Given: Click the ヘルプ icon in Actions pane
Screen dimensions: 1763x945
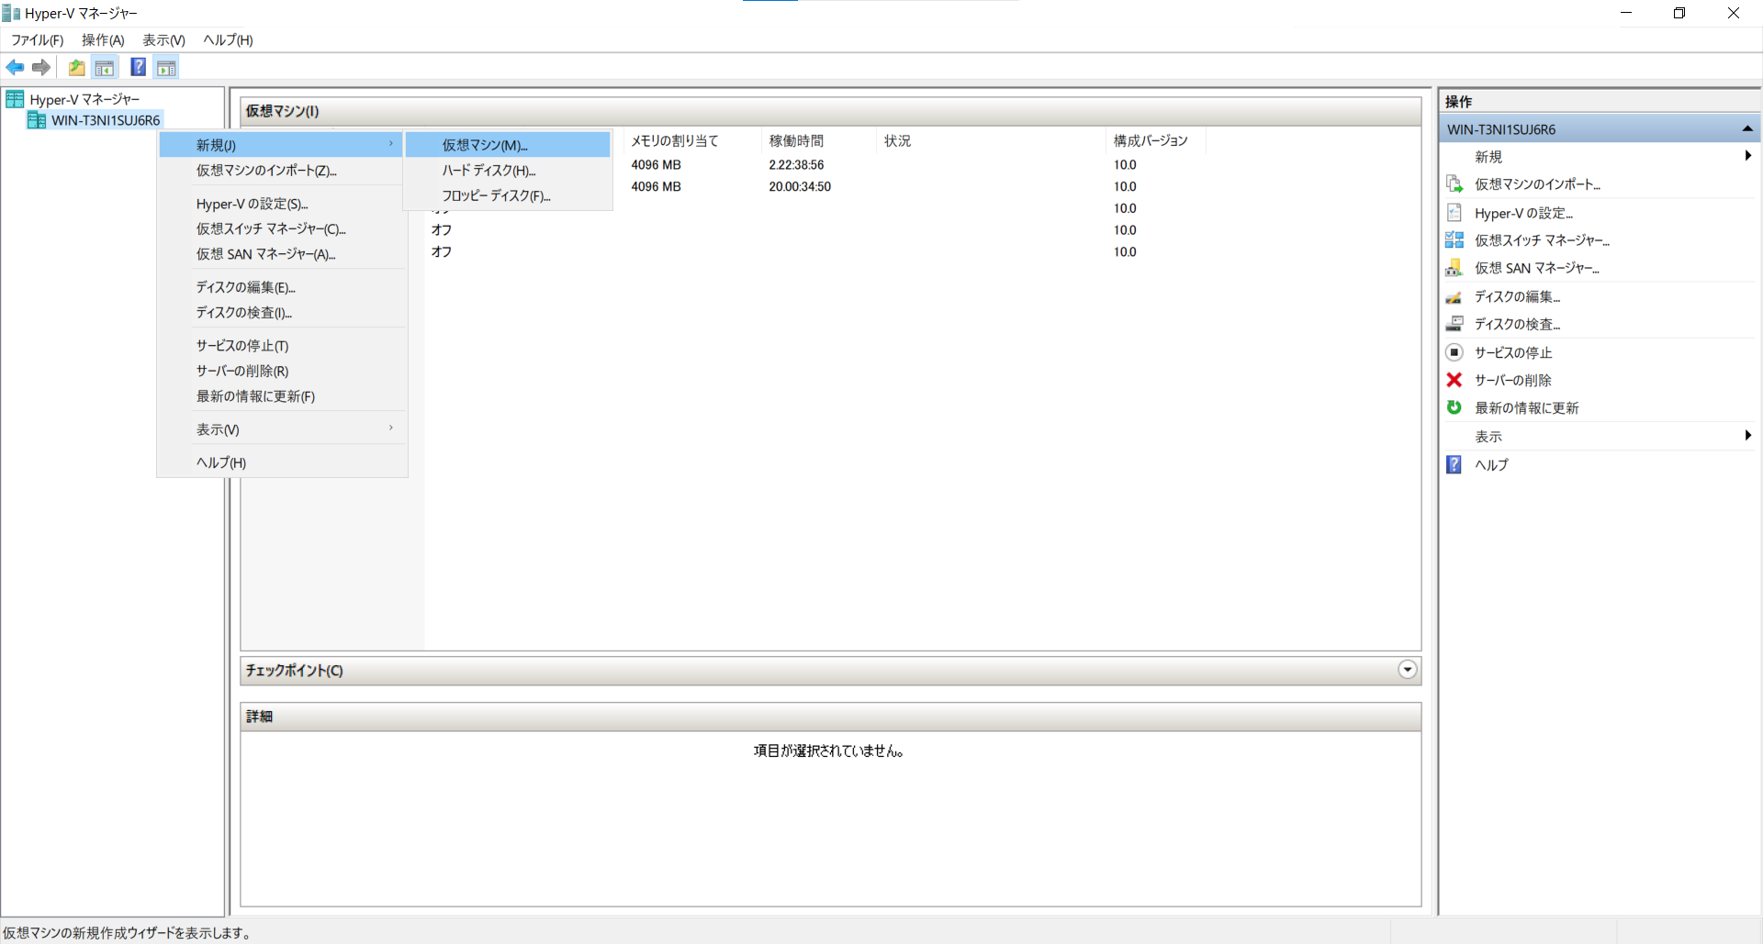Looking at the screenshot, I should pos(1454,464).
